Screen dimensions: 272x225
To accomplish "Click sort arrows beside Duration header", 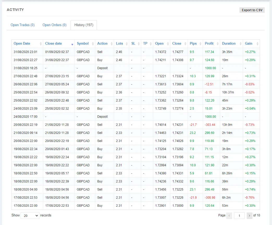I will [x=240, y=44].
